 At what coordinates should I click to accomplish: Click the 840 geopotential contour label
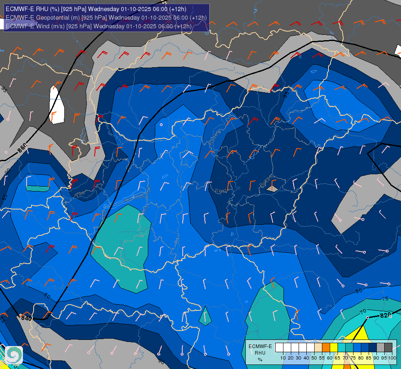pos(26,318)
